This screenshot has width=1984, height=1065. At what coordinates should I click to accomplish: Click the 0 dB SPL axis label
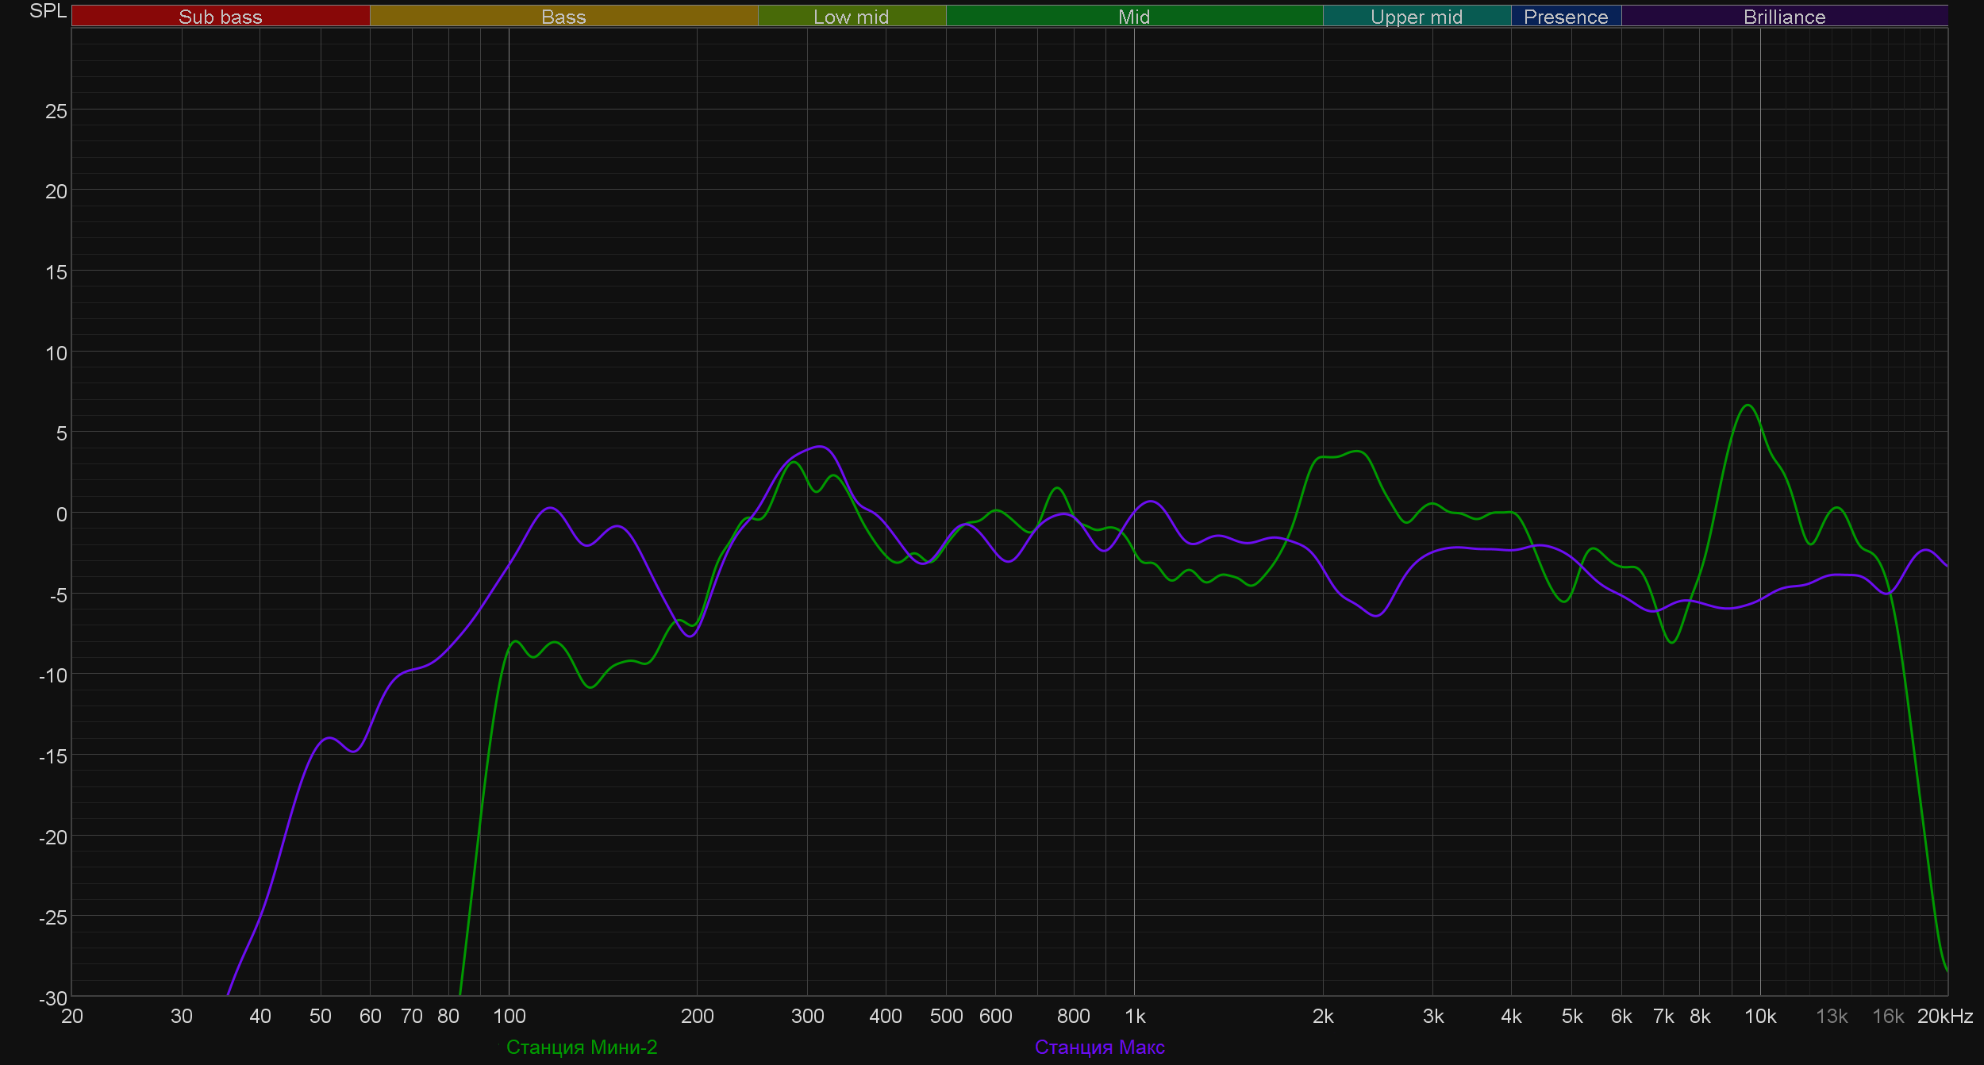[x=61, y=514]
